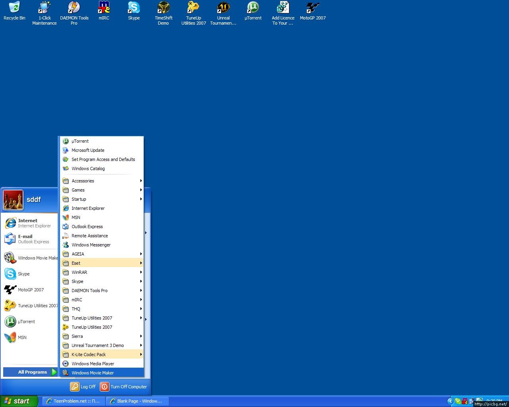Open Set Program Access and Defaults

102,159
